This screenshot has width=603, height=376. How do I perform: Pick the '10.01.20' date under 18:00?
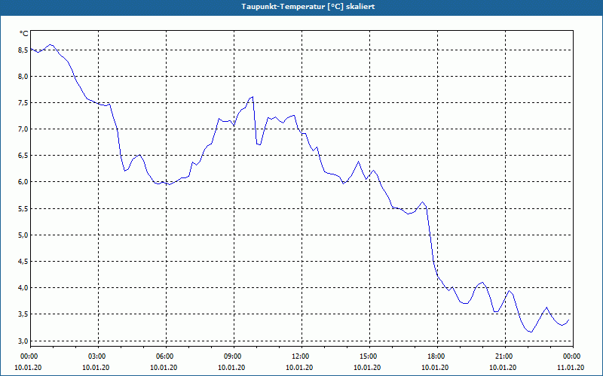tap(435, 368)
